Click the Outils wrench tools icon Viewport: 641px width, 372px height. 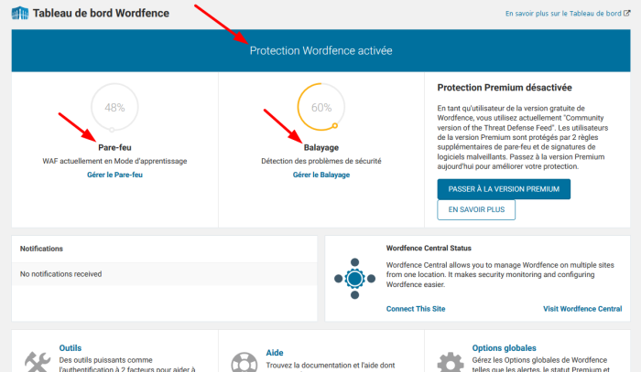pos(38,361)
